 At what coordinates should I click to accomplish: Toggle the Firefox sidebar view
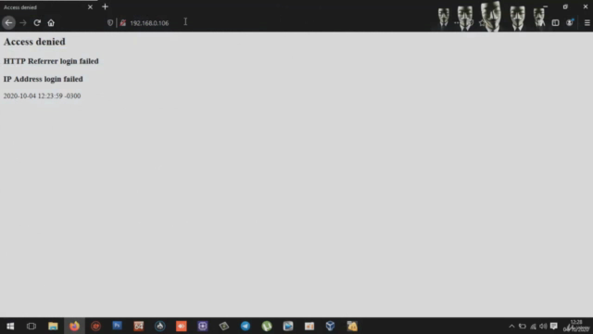pos(555,22)
